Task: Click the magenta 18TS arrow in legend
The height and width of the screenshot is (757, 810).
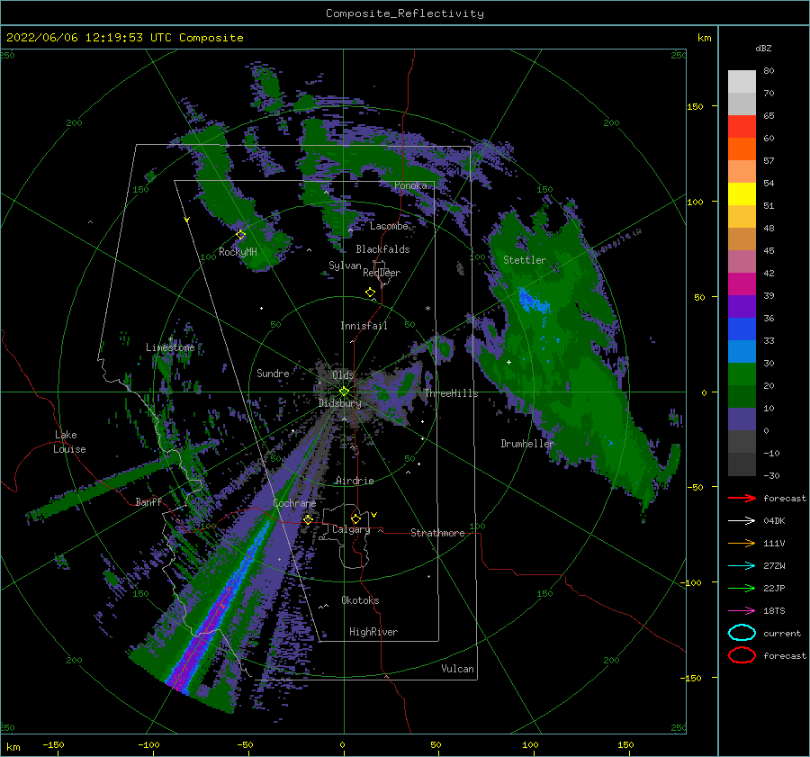Action: tap(742, 611)
